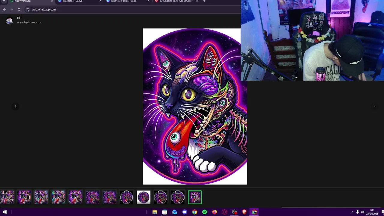
Task: Show the previous image with left arrow
Action: (x=15, y=106)
